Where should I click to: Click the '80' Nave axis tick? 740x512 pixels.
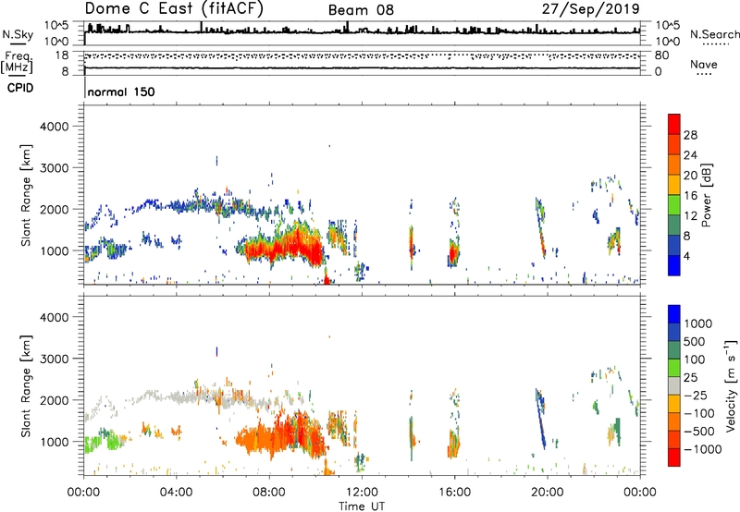(x=661, y=55)
